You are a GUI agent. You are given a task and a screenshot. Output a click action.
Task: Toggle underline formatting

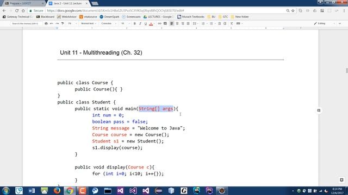pyautogui.click(x=146, y=23)
